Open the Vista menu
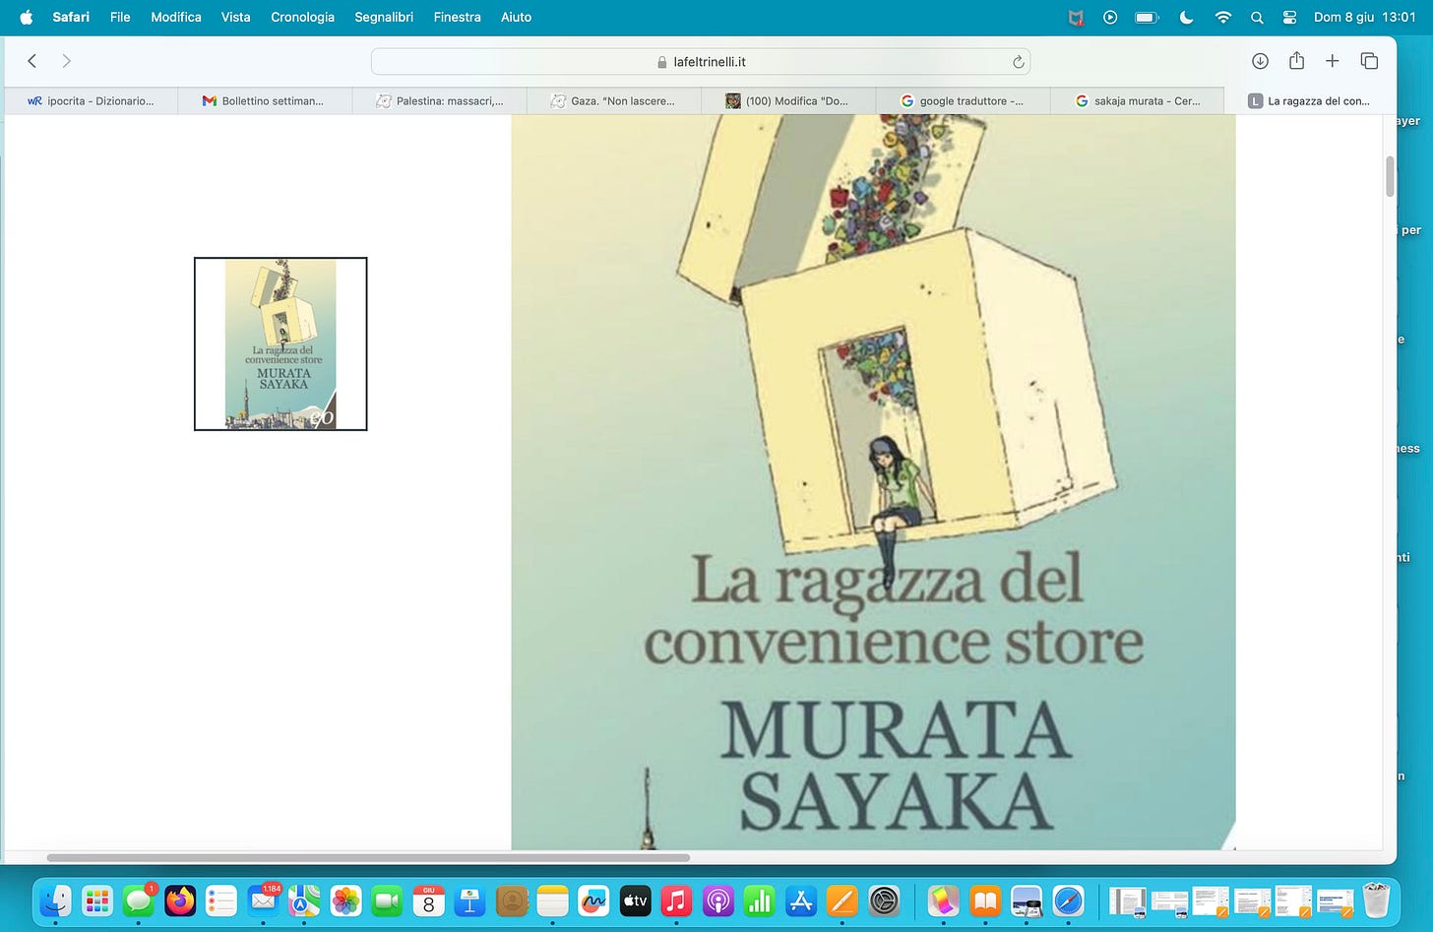Screen dimensions: 1433x932 [235, 17]
